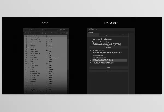This screenshot has height=112, width=164.
Task: Open the font family dropdown in Adobe panel
Action: click(x=32, y=30)
